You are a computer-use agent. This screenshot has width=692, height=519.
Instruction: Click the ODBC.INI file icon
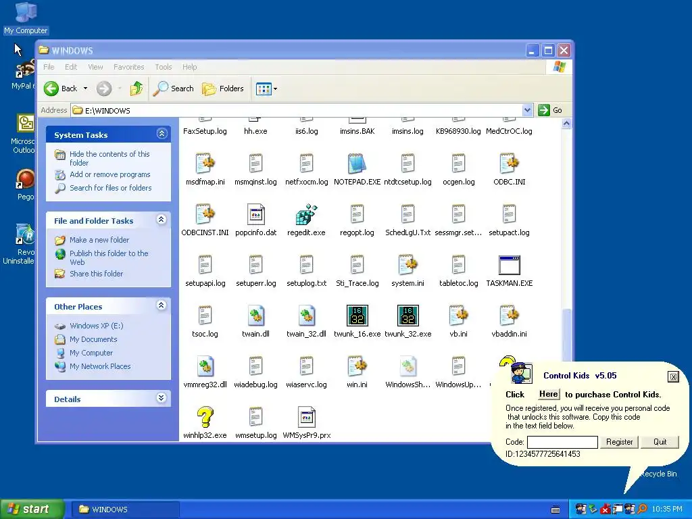(x=509, y=164)
